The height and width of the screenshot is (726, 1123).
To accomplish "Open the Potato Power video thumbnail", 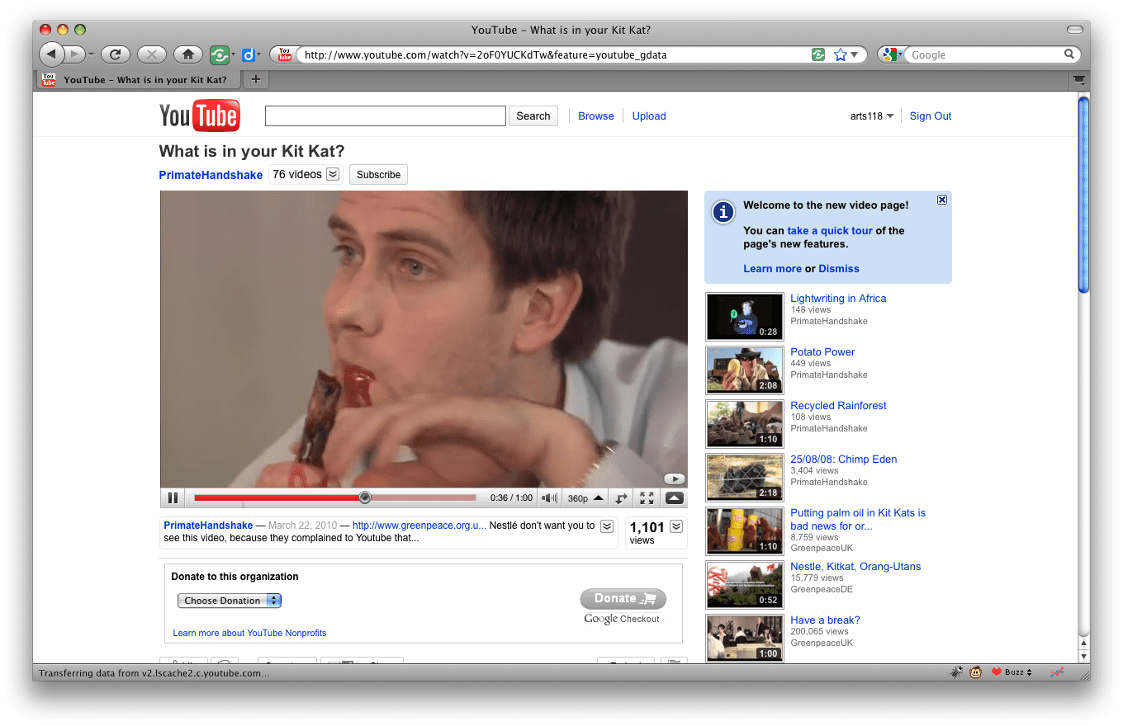I will (745, 370).
